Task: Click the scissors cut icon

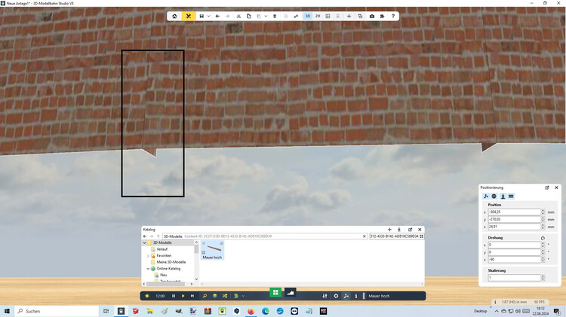Action: pyautogui.click(x=238, y=16)
